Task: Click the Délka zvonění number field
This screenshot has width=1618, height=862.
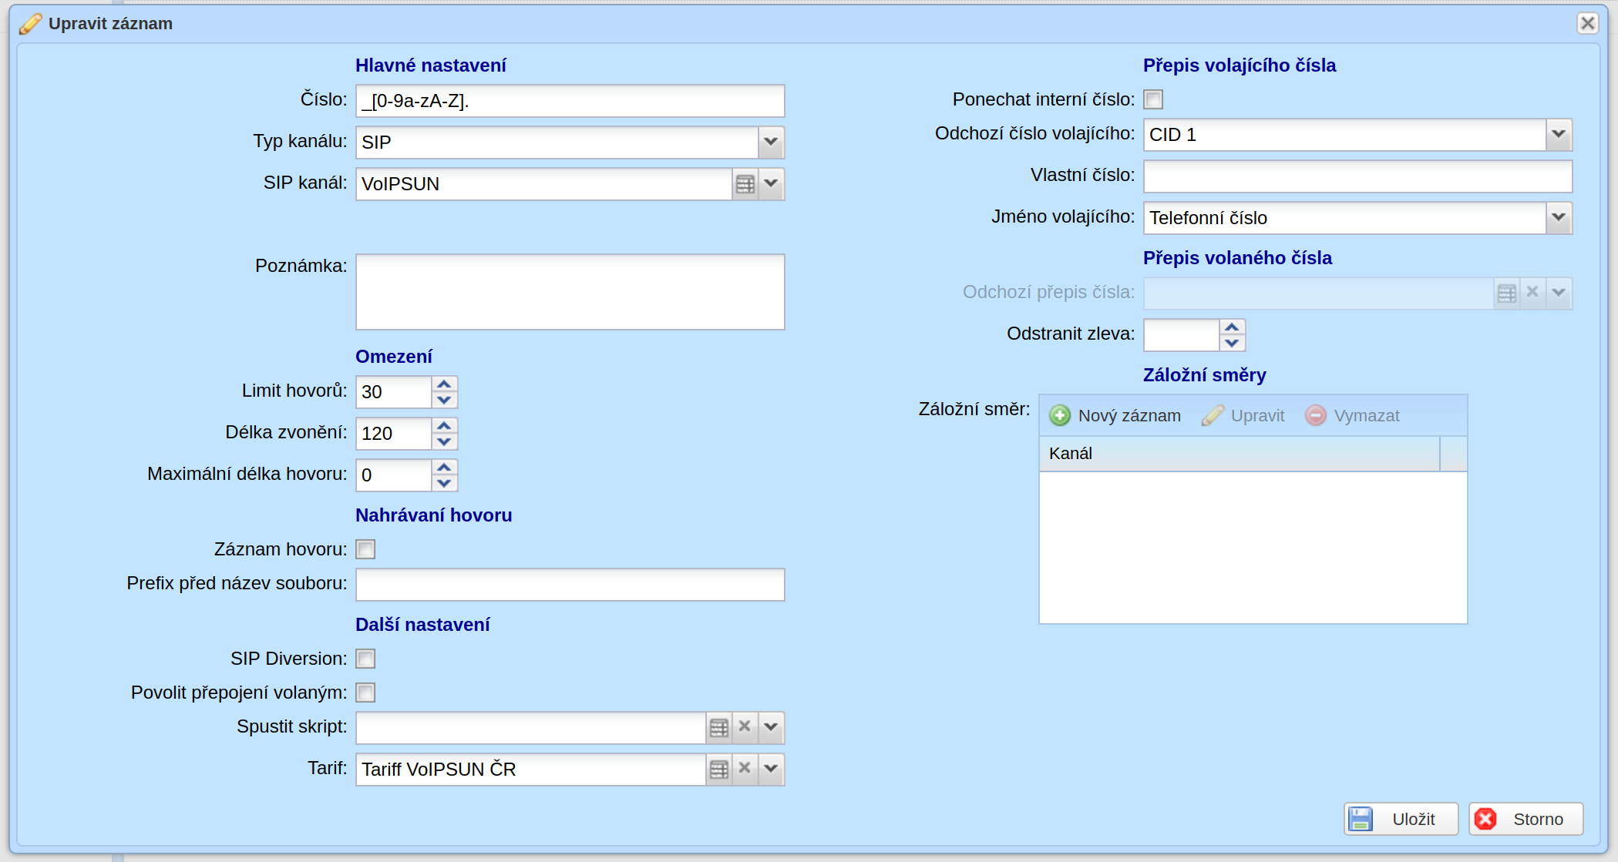Action: pos(394,434)
